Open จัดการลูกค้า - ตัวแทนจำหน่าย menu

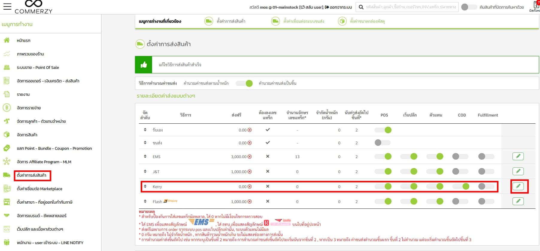(x=41, y=121)
